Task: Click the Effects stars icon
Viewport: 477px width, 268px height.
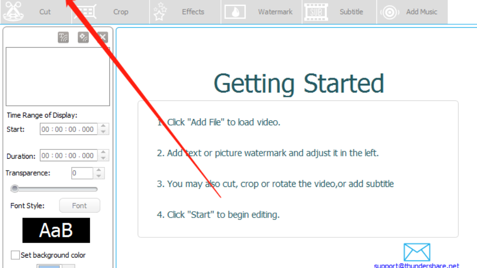Action: (x=160, y=12)
